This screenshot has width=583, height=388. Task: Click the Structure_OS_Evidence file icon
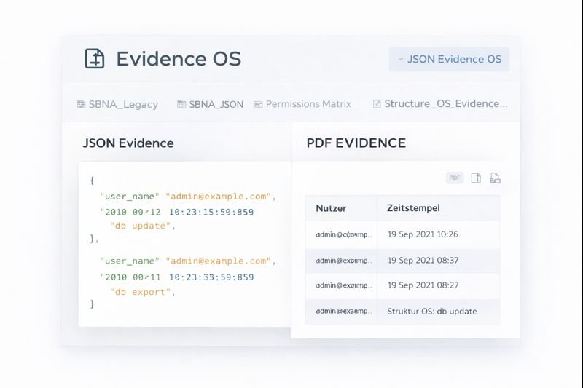[377, 104]
